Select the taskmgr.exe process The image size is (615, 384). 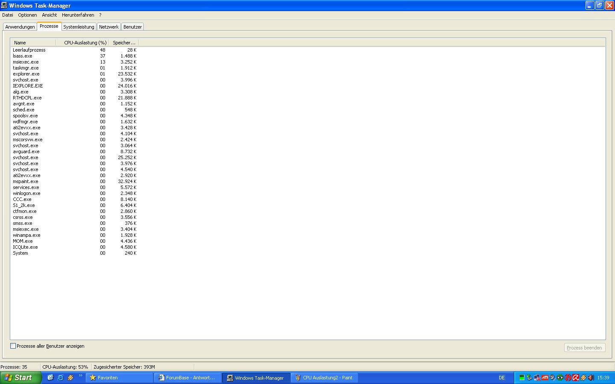(75, 68)
